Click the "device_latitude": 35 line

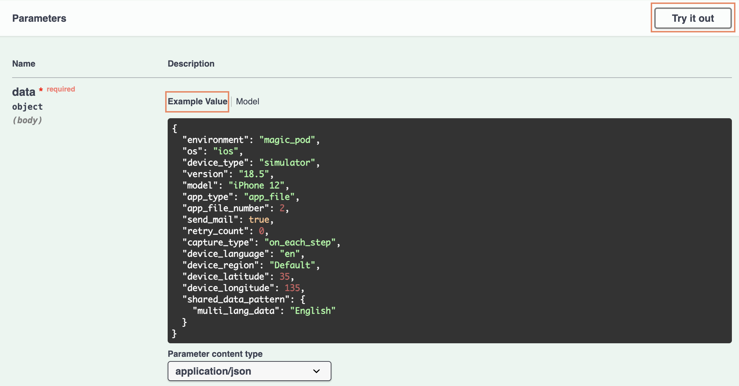[238, 277]
